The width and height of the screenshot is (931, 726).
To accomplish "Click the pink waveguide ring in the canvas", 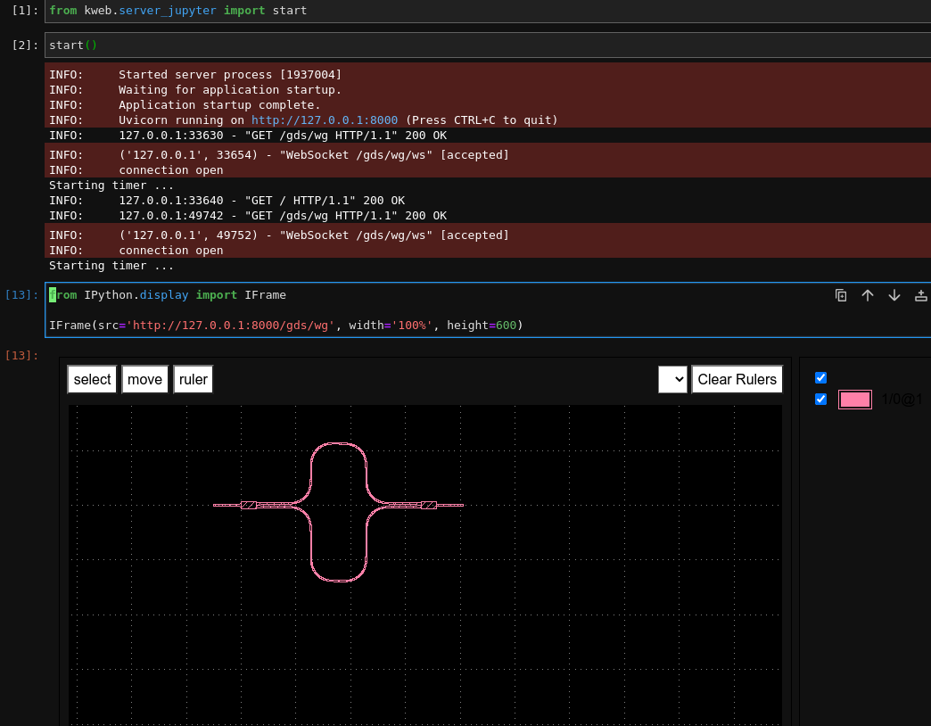I will [x=339, y=512].
